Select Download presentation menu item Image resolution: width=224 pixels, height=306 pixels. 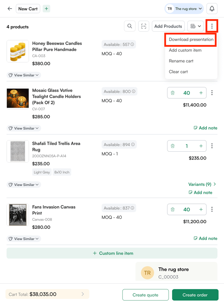(x=191, y=40)
